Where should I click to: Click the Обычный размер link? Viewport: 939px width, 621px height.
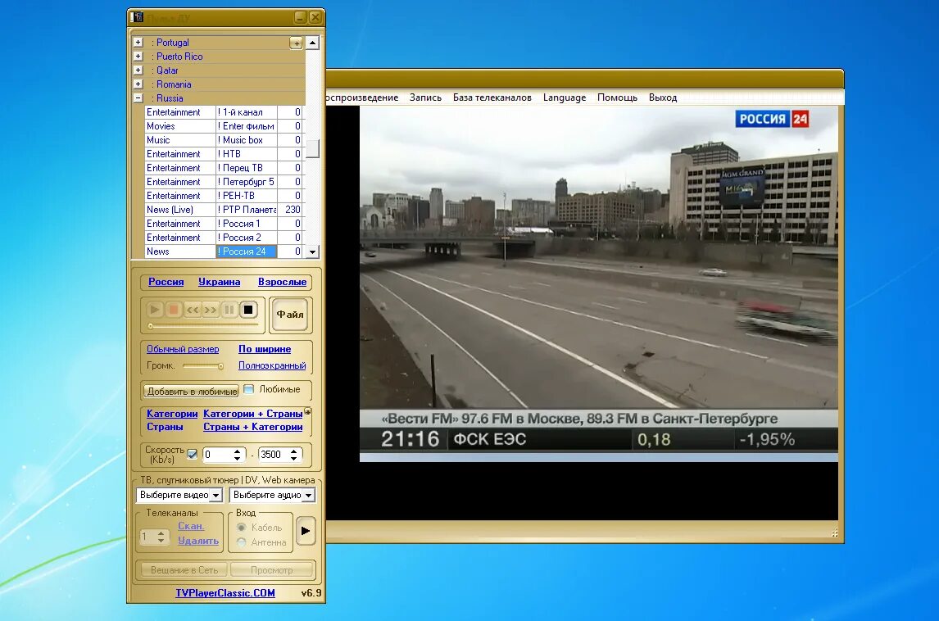pyautogui.click(x=183, y=349)
